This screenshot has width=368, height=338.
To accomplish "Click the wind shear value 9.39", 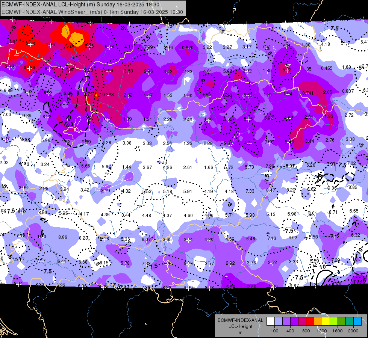I will (x=27, y=115).
